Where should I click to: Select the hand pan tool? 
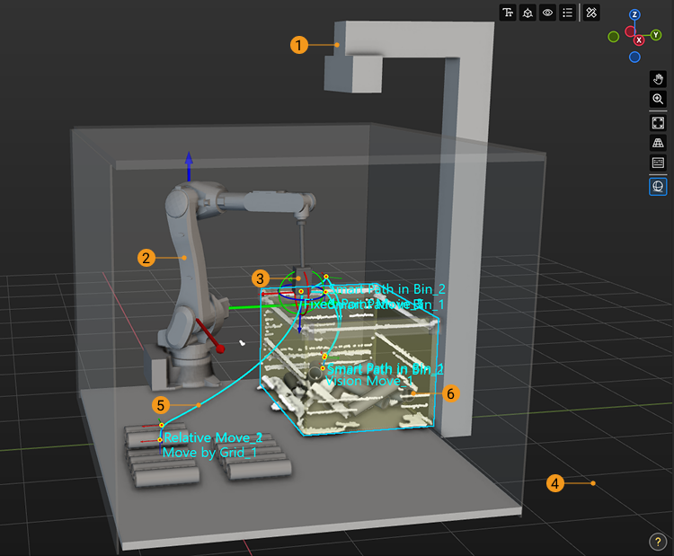coord(658,79)
